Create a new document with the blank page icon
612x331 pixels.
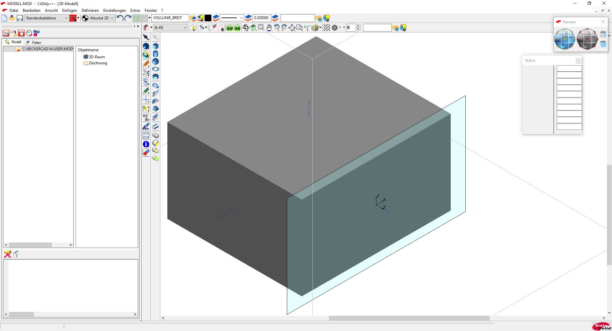4,18
